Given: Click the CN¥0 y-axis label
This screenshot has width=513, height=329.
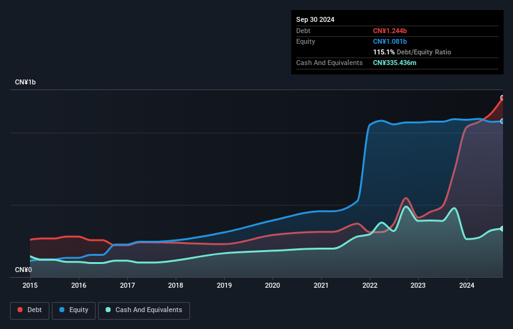Looking at the screenshot, I should [23, 270].
